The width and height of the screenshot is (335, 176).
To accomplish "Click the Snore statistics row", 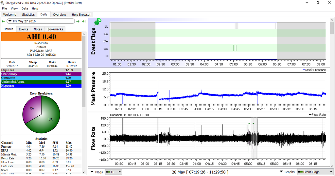I will [41, 170].
